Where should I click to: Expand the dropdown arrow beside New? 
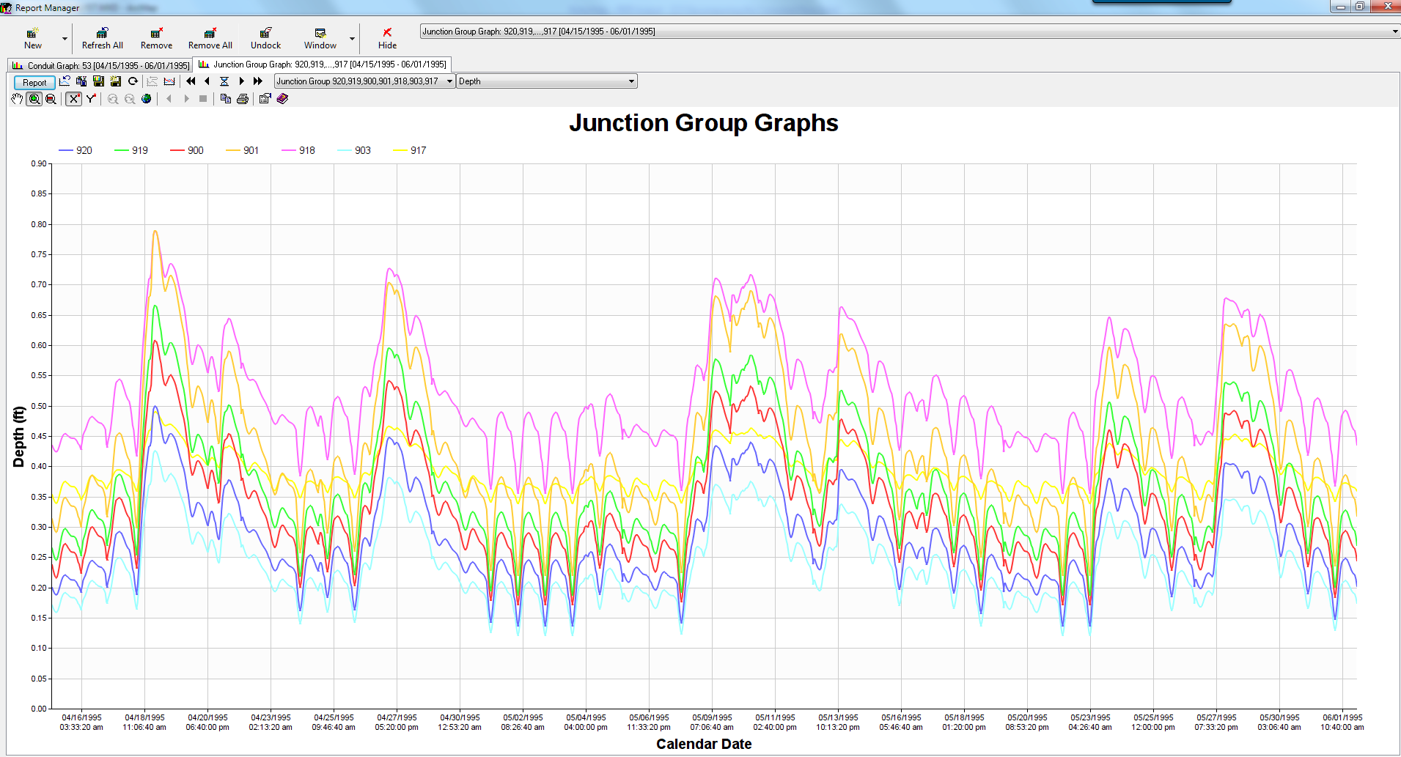point(65,38)
